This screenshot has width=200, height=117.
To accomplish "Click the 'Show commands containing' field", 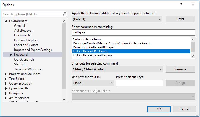I will [x=134, y=33].
